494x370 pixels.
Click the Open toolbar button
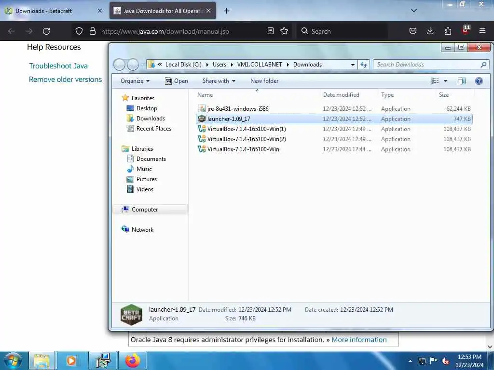tap(177, 81)
